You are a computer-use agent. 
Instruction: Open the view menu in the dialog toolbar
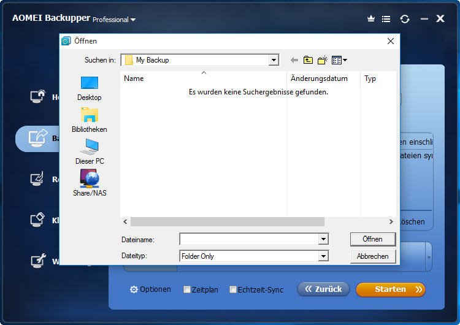pos(339,60)
